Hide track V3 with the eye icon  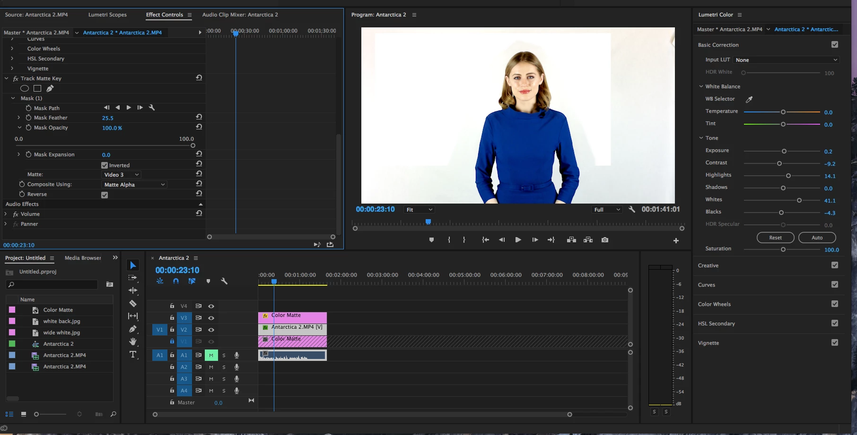[x=211, y=318]
